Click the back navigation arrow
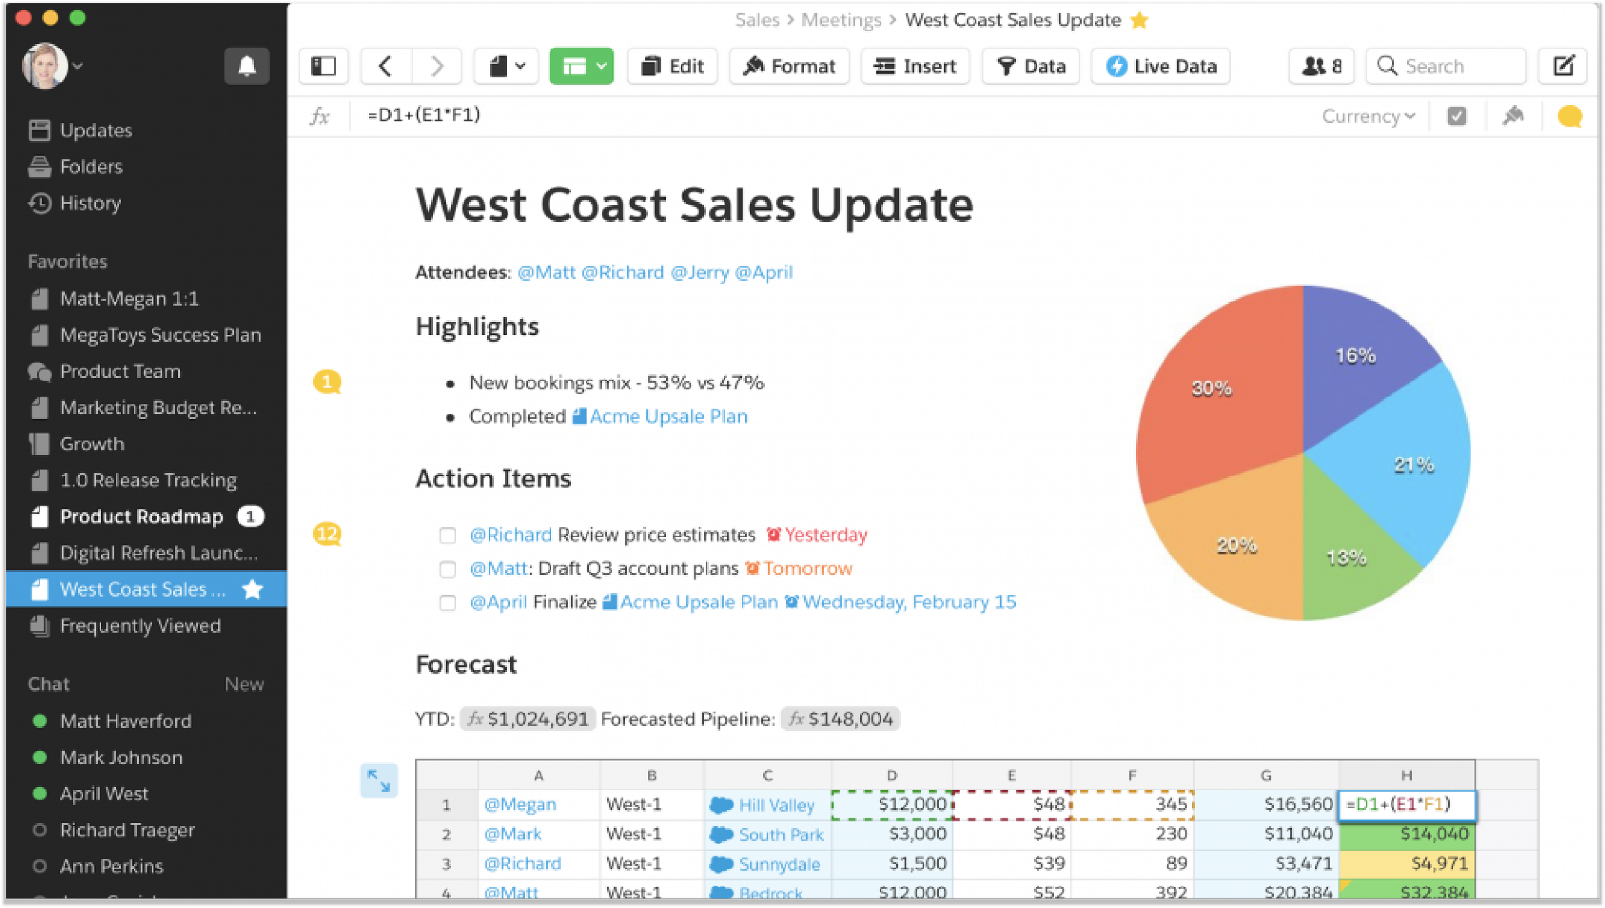Screen dimensions: 1605x908 pyautogui.click(x=385, y=66)
